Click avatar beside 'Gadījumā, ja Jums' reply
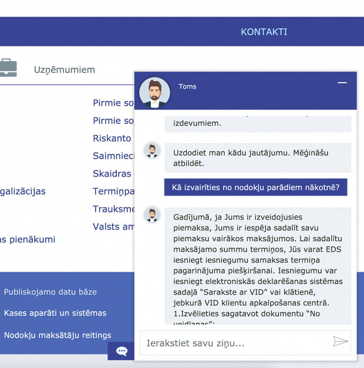364x368 pixels. (152, 215)
